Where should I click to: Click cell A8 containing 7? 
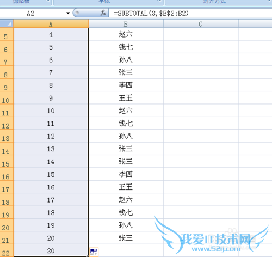tap(51, 72)
